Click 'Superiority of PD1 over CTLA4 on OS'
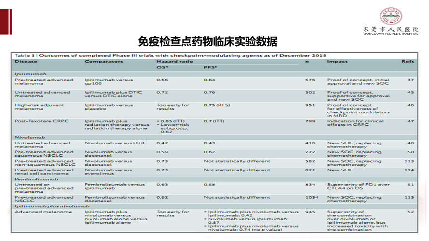Screen dimensions: 429x241 (x=358, y=187)
